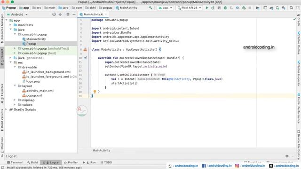The image size is (301, 169).
Task: Expand the values folder
Action: click(15, 105)
